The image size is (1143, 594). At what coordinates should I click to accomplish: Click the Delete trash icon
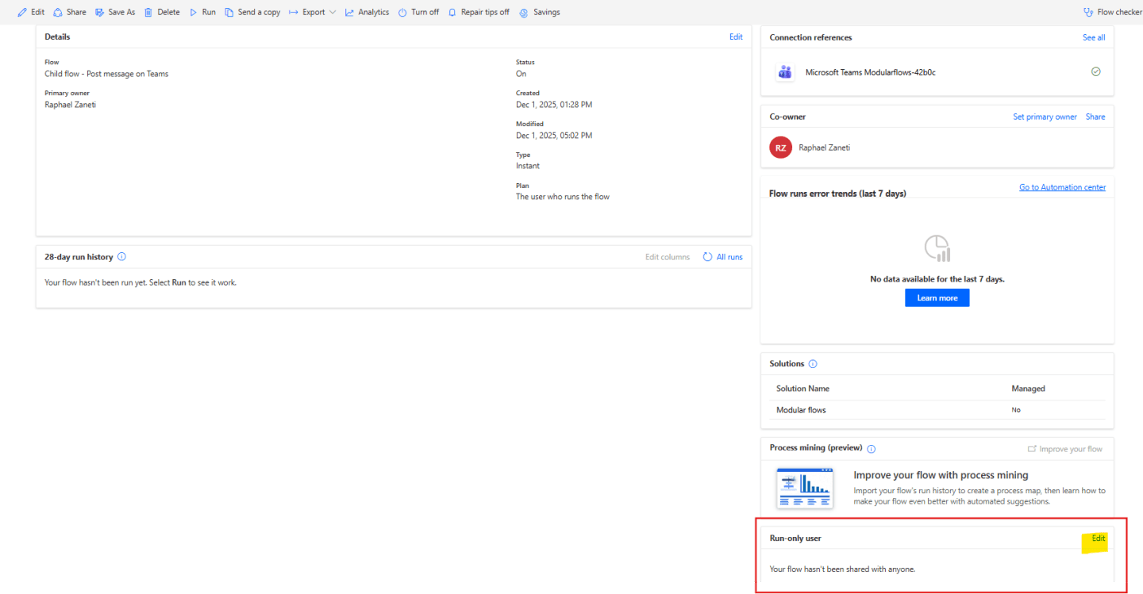tap(148, 12)
